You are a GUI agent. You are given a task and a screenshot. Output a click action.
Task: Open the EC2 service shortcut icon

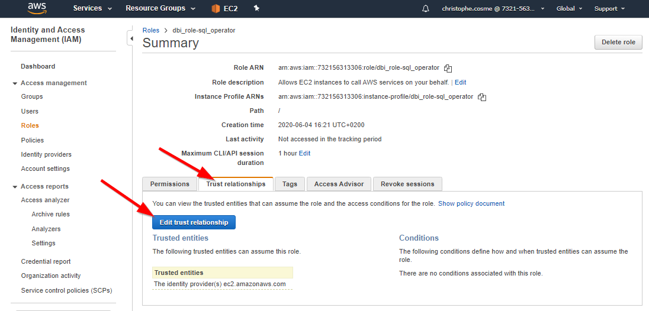click(224, 9)
